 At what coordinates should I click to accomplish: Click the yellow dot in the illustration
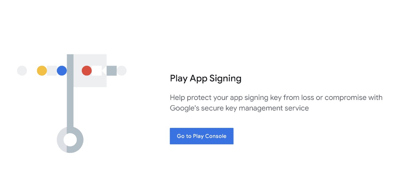42,70
